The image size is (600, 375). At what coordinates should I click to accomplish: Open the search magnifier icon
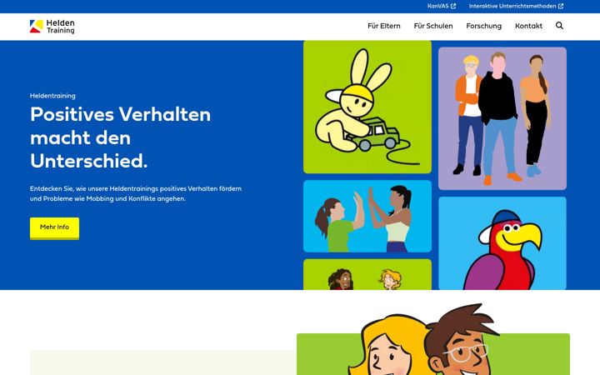pos(559,26)
